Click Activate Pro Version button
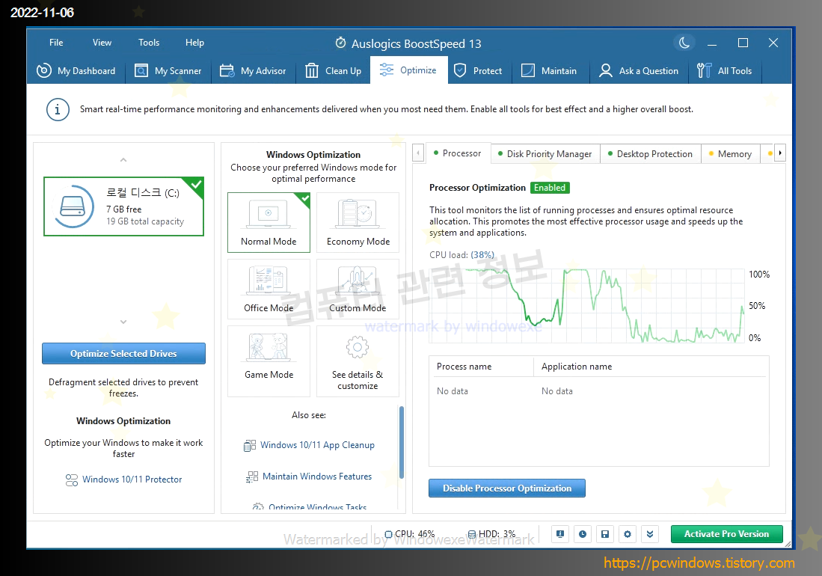 point(726,534)
